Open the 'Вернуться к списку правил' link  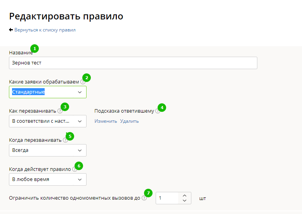click(x=45, y=30)
